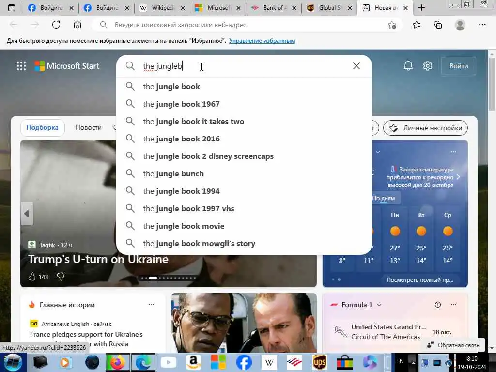Open Microsoft Start page settings gear

click(428, 66)
